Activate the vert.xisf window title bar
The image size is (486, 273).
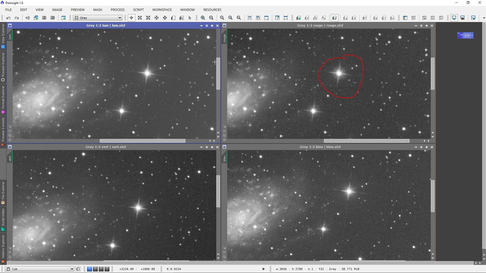tap(106, 147)
